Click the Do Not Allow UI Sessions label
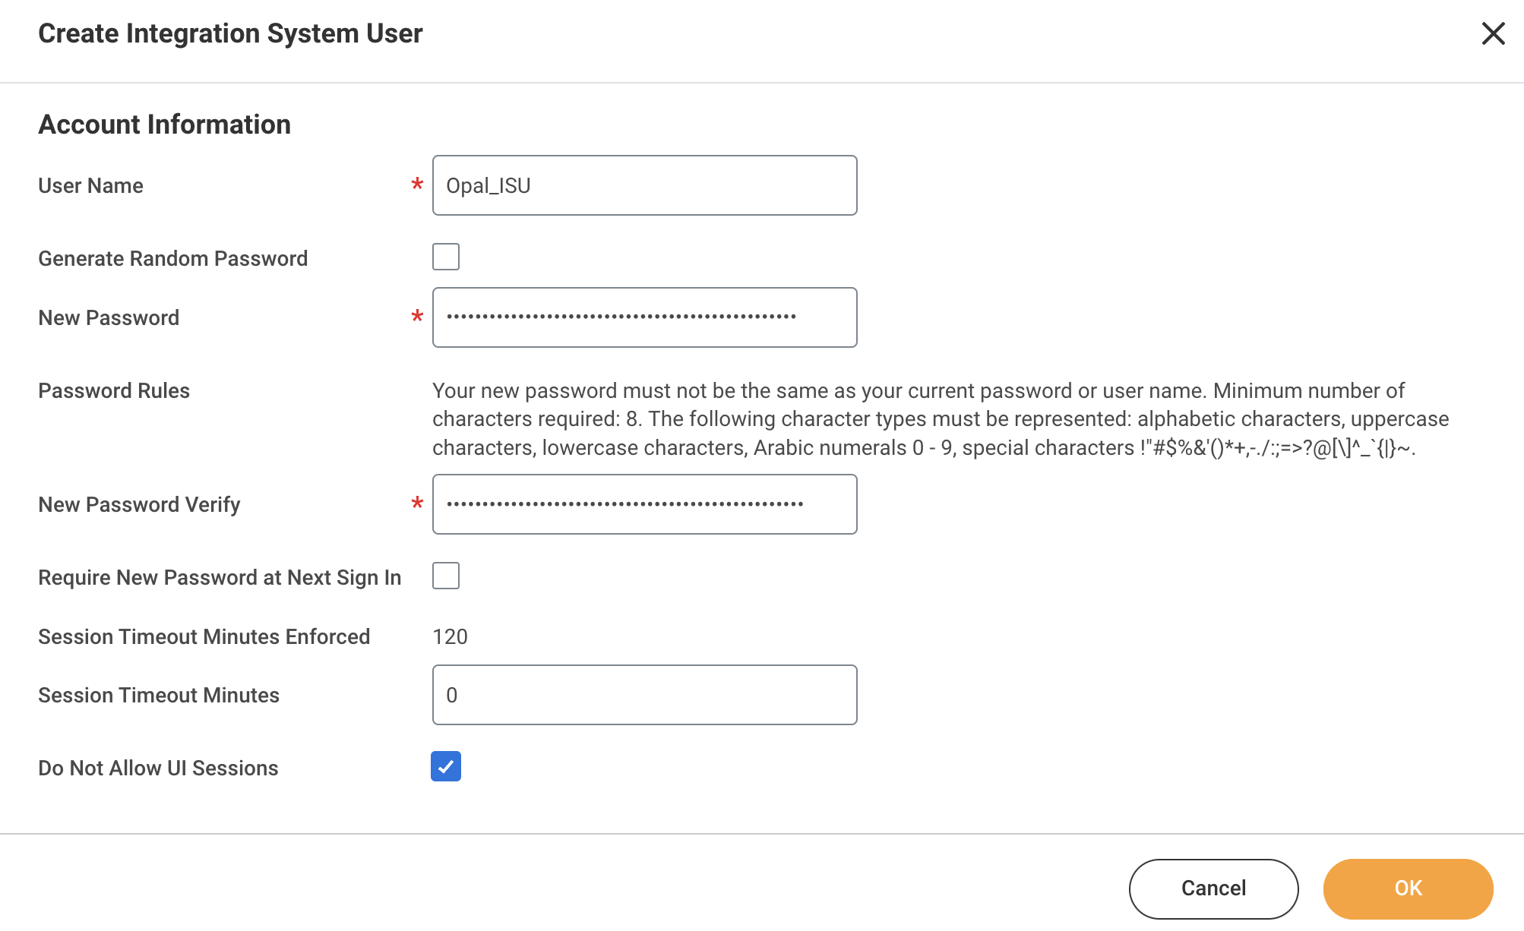The width and height of the screenshot is (1524, 931). [x=158, y=768]
